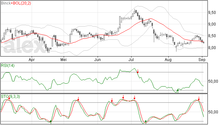Select the Sep month label
The image size is (223, 125).
pos(202,60)
